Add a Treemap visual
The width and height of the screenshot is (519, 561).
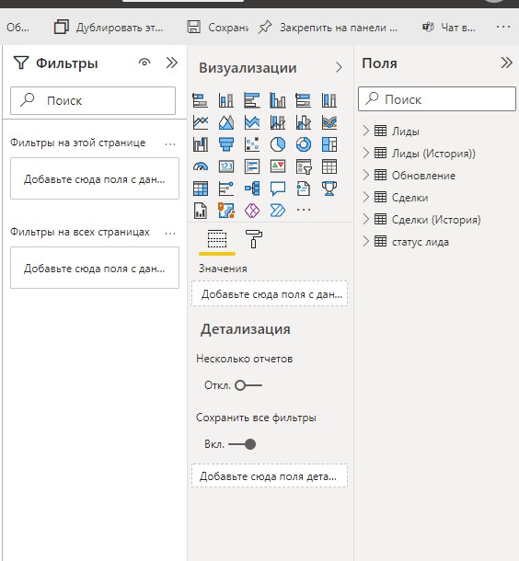coord(329,144)
